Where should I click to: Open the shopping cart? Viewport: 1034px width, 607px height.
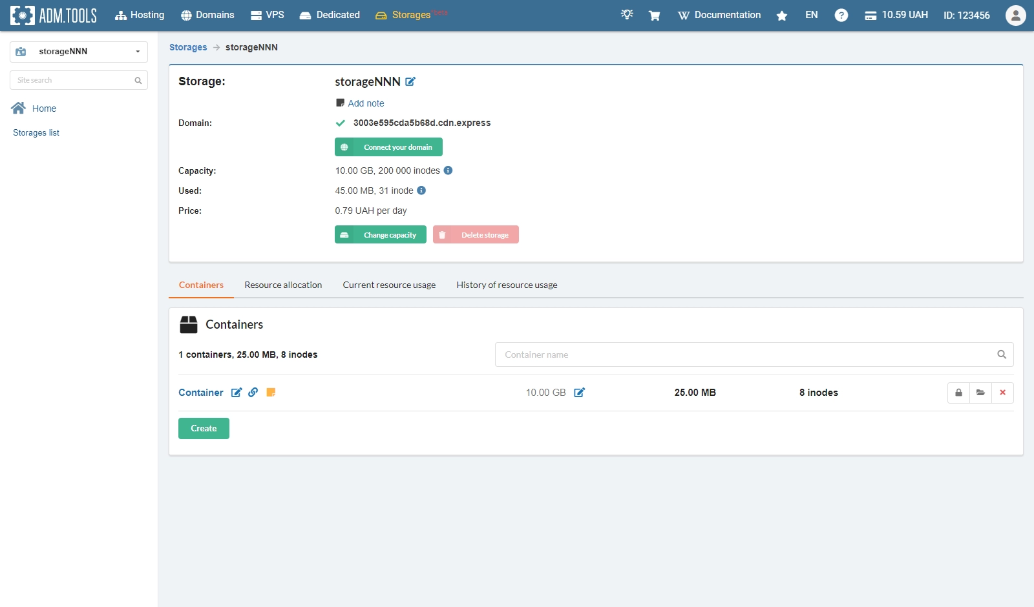(654, 15)
